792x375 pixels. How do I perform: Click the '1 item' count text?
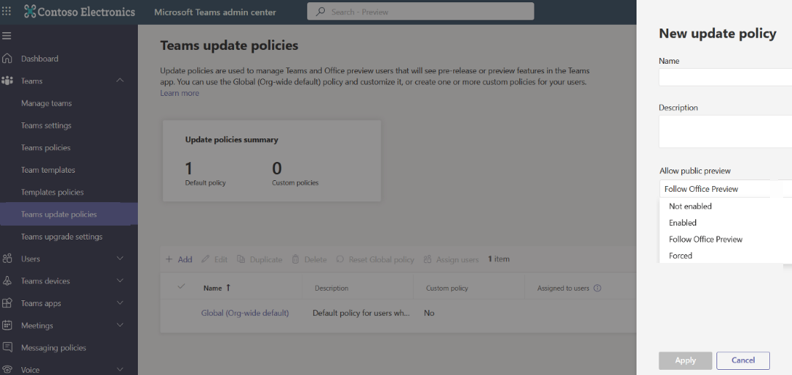[499, 259]
